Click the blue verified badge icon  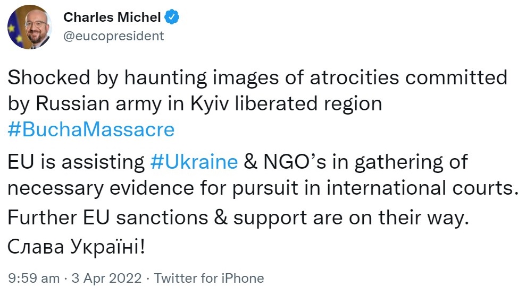tap(172, 17)
